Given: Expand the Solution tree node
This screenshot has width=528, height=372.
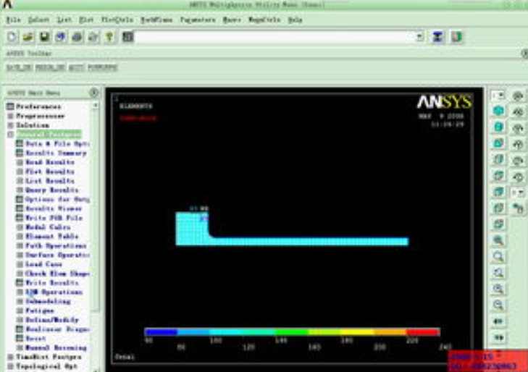Looking at the screenshot, I should 10,125.
